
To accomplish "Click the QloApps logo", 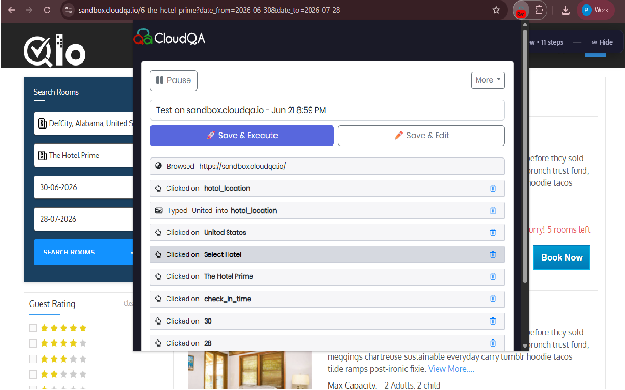I will (55, 50).
